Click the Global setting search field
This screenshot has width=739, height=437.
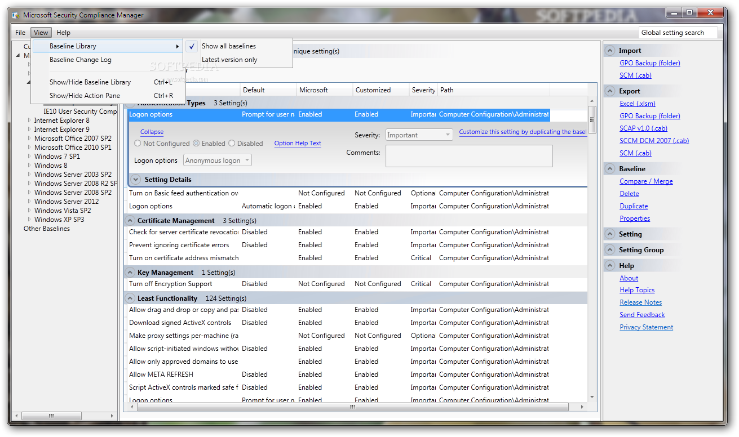click(x=678, y=33)
